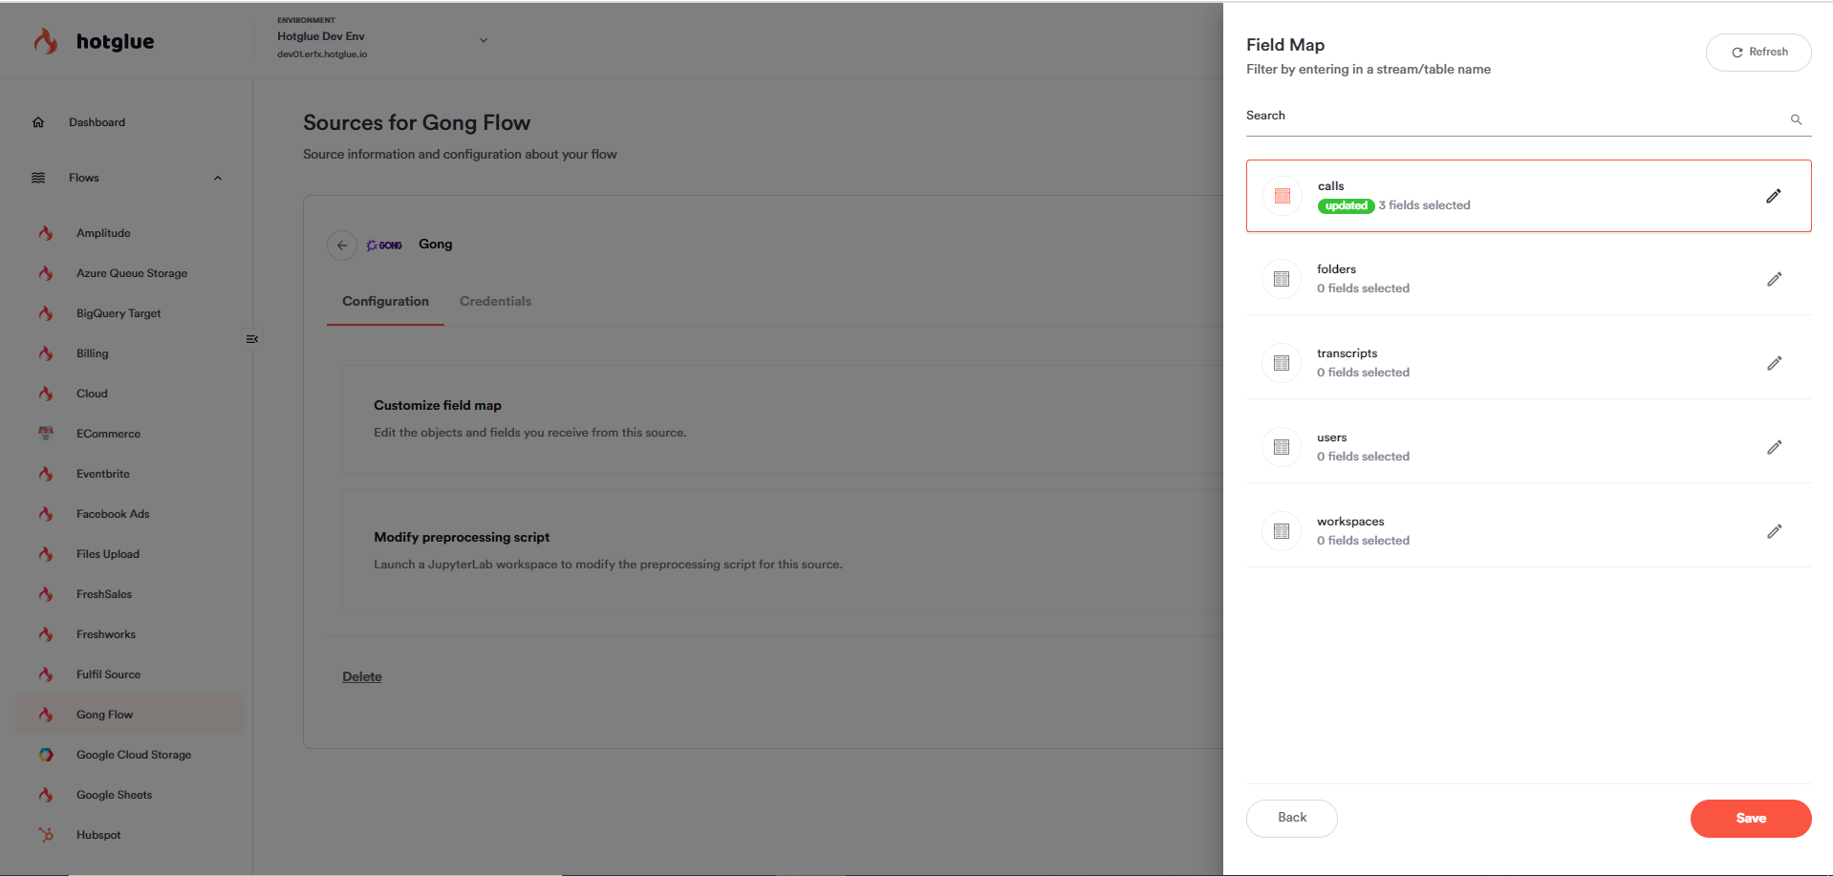Open the Cloud flow
The height and width of the screenshot is (876, 1833).
coord(92,394)
